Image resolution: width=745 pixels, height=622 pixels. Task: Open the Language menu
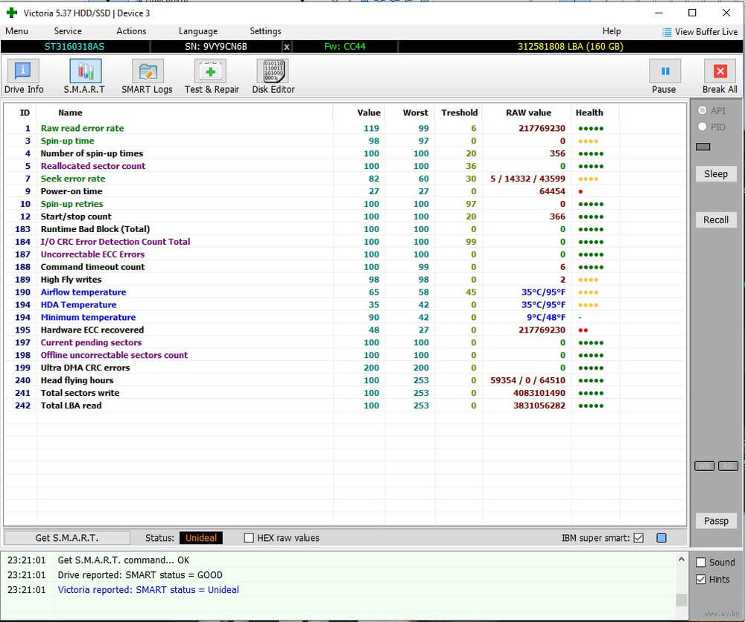click(198, 31)
